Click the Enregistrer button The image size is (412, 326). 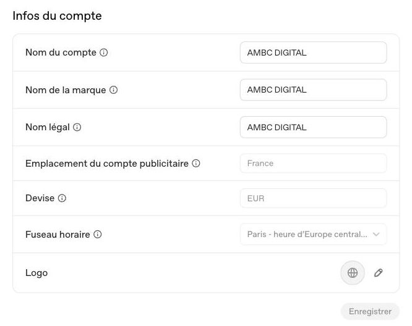click(370, 312)
